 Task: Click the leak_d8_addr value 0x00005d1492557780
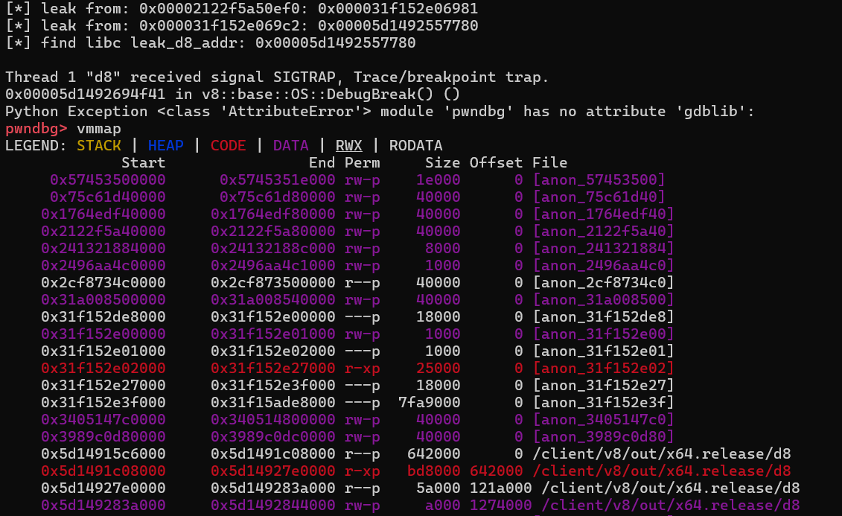(x=335, y=42)
